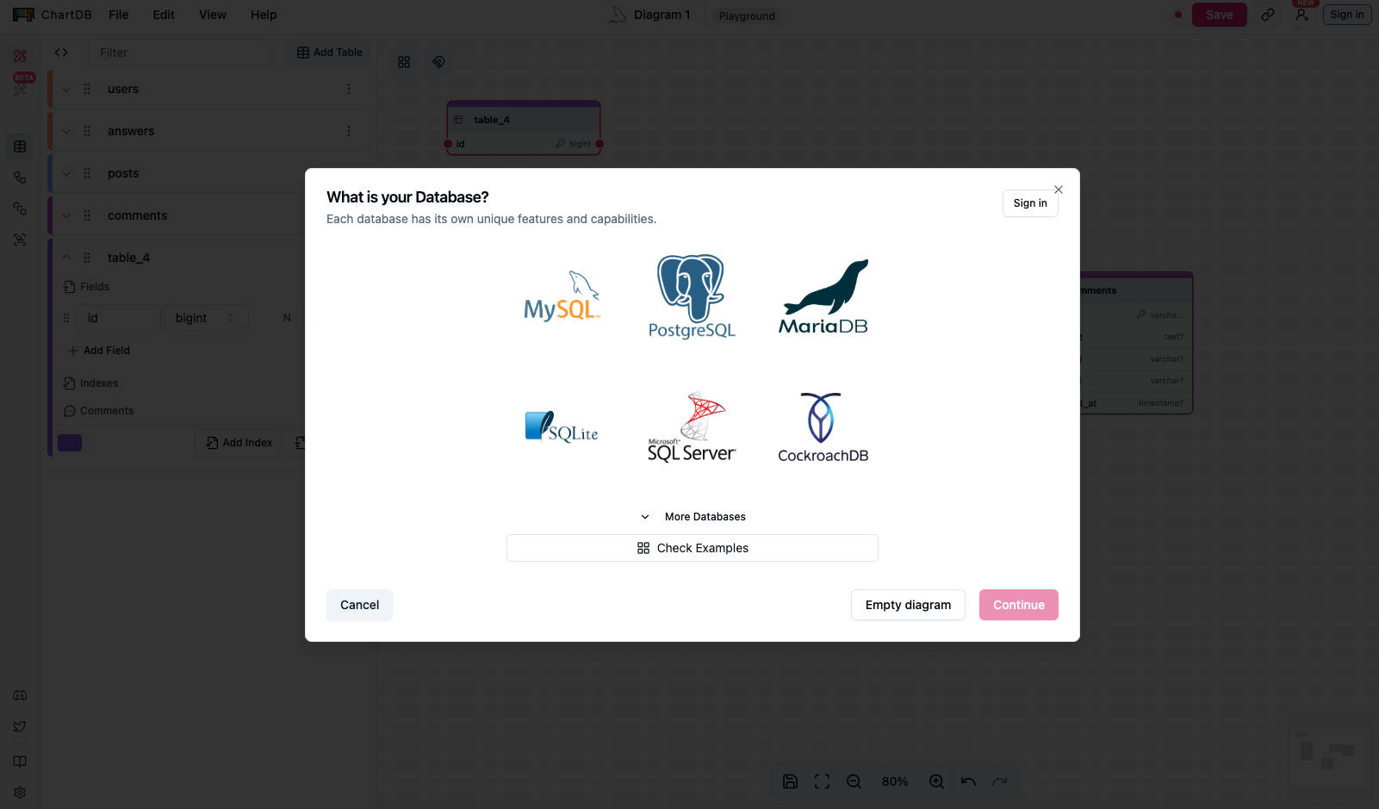1379x809 pixels.
Task: Expand the More Databases section
Action: pos(693,517)
